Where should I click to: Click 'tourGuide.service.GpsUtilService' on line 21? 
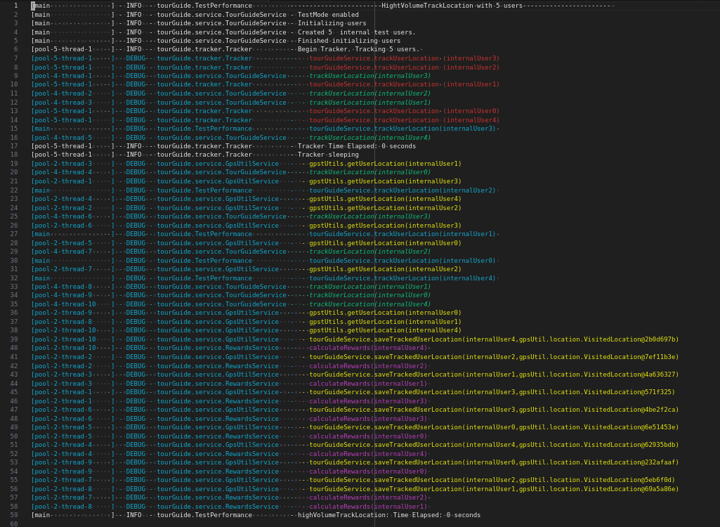pyautogui.click(x=218, y=181)
